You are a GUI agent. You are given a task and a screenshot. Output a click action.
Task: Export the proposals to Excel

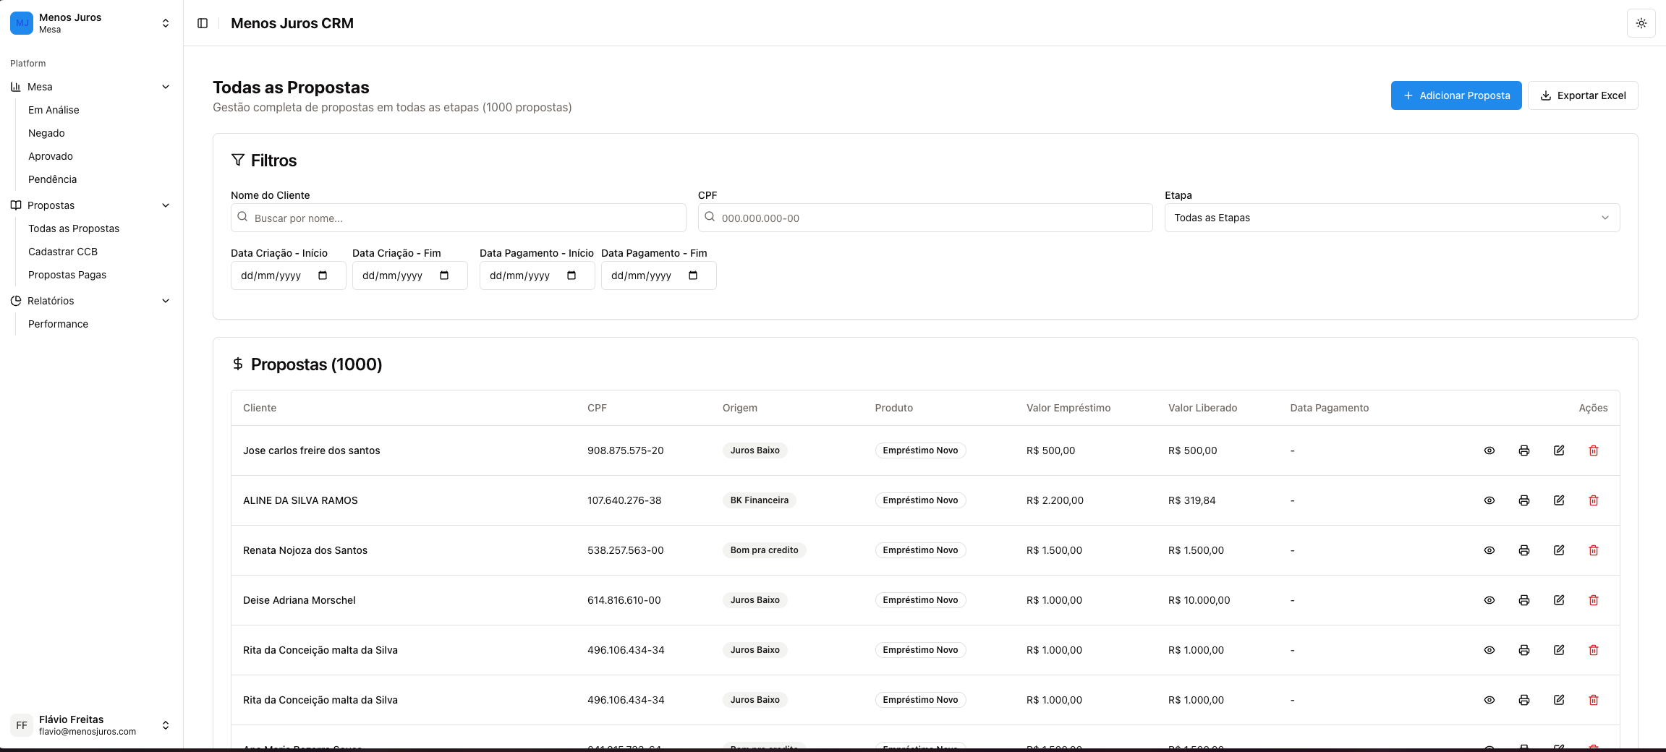[1583, 95]
